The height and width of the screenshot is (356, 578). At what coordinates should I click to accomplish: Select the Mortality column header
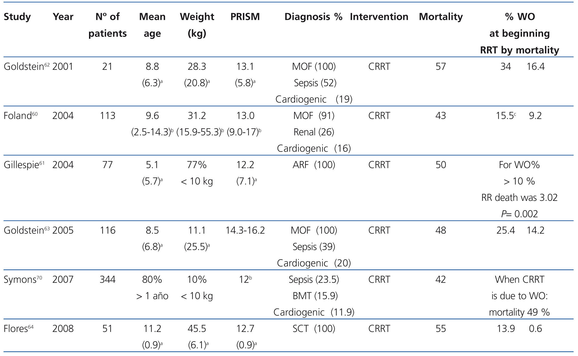(440, 17)
